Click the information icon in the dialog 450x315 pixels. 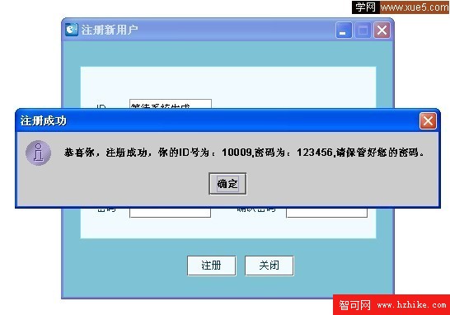(x=38, y=153)
